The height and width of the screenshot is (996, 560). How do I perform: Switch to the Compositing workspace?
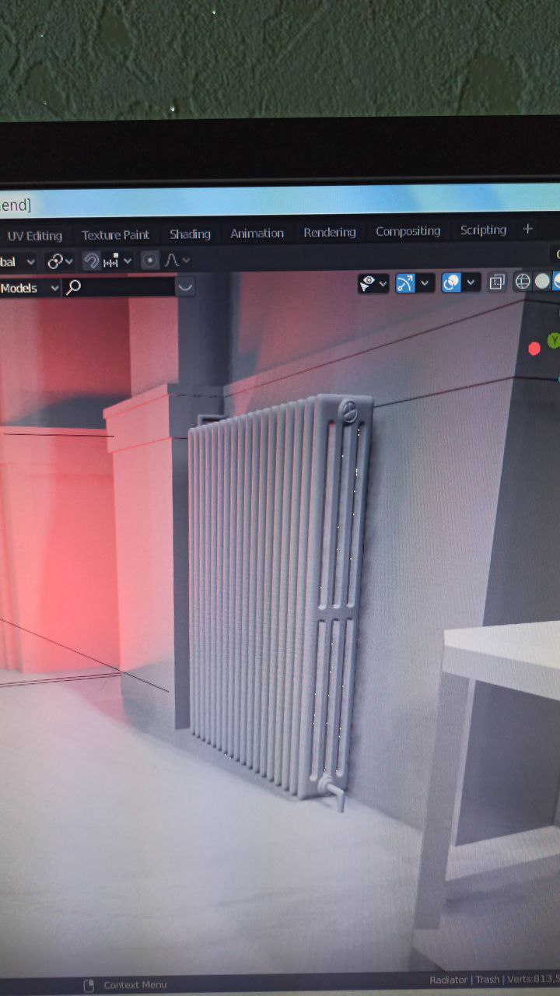pos(408,231)
